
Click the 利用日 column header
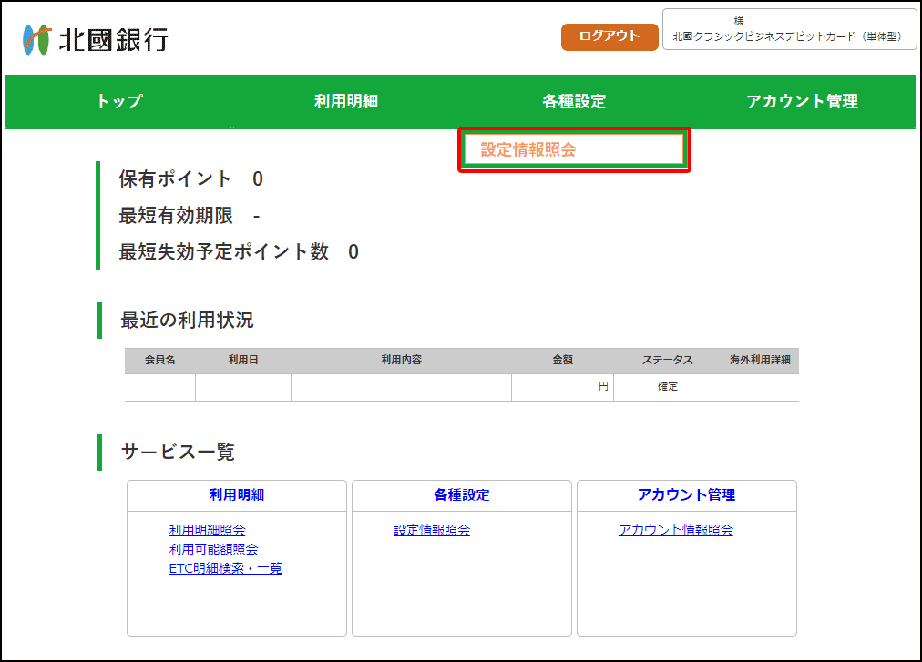point(243,361)
